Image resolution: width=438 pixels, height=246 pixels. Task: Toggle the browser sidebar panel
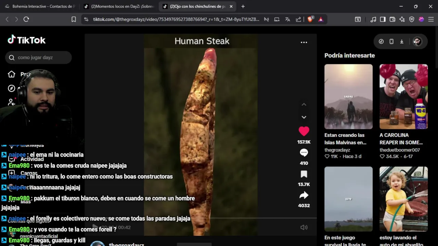tap(383, 19)
